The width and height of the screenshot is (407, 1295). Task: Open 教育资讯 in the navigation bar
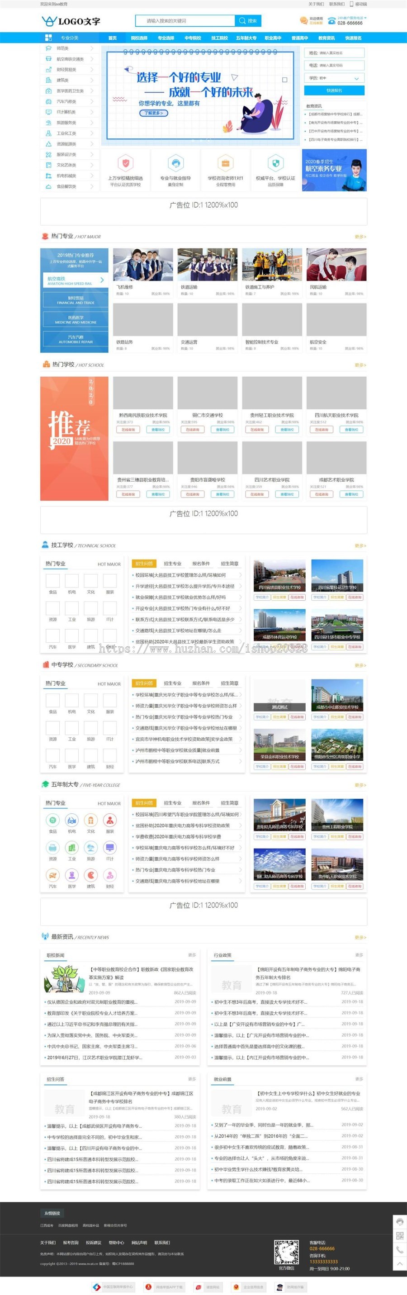[326, 38]
